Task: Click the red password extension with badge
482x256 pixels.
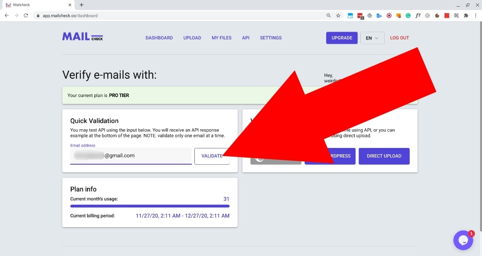Action: click(360, 16)
